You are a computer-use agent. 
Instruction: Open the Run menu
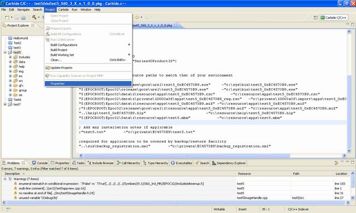coord(75,10)
